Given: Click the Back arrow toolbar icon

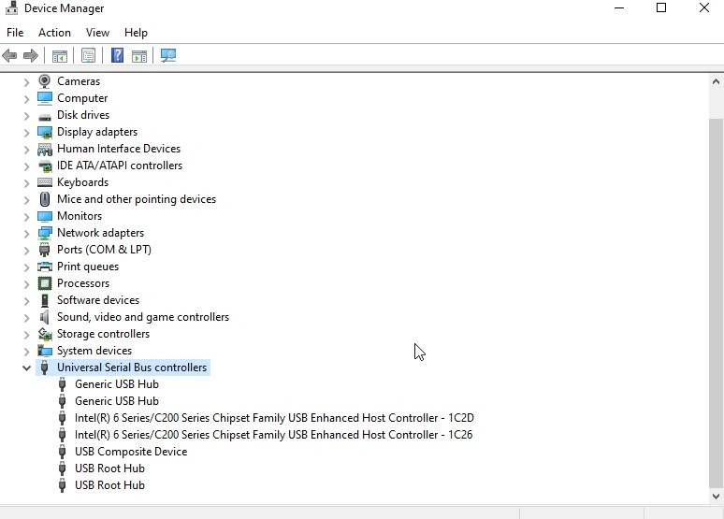Looking at the screenshot, I should click(x=9, y=56).
